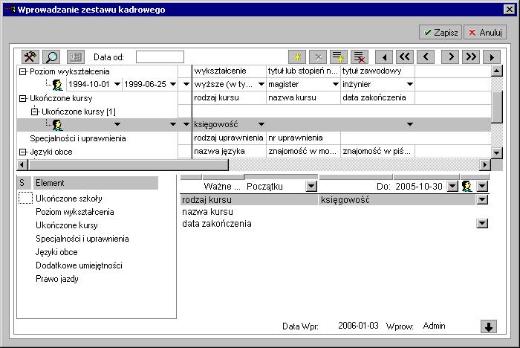
Task: Close the Wprowadzanie zestawu kadrowego window
Action: 509,10
